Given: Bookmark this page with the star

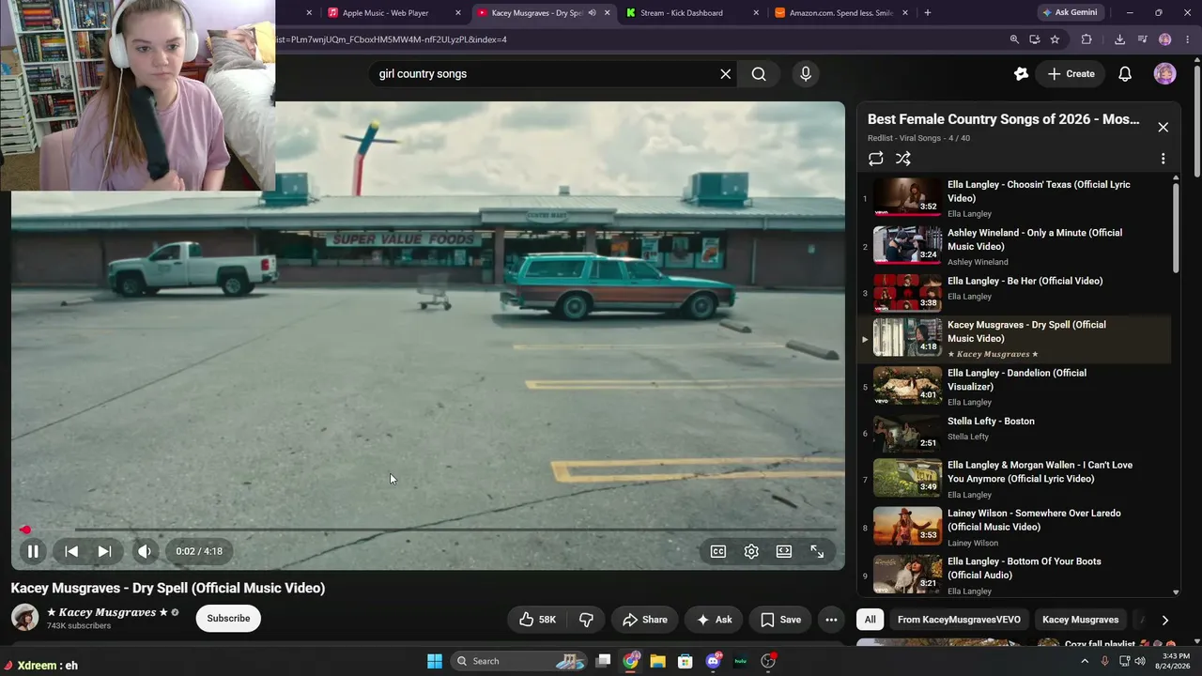Looking at the screenshot, I should (1055, 39).
